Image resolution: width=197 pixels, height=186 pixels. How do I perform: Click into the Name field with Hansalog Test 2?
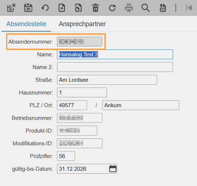[x=115, y=54]
